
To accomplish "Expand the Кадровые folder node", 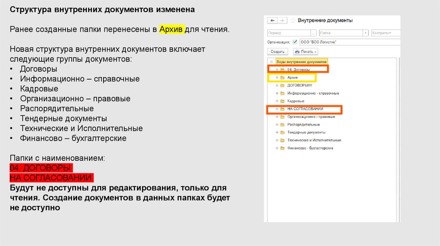I will point(277,101).
